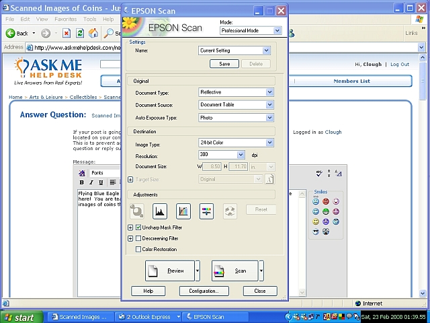Viewport: 430px width, 323px height.
Task: Click the remove formatting icon by Fonts
Action: 82,173
